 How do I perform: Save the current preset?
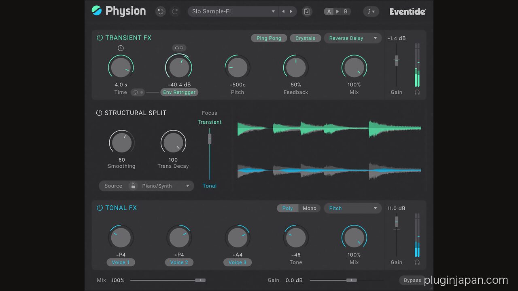click(307, 11)
